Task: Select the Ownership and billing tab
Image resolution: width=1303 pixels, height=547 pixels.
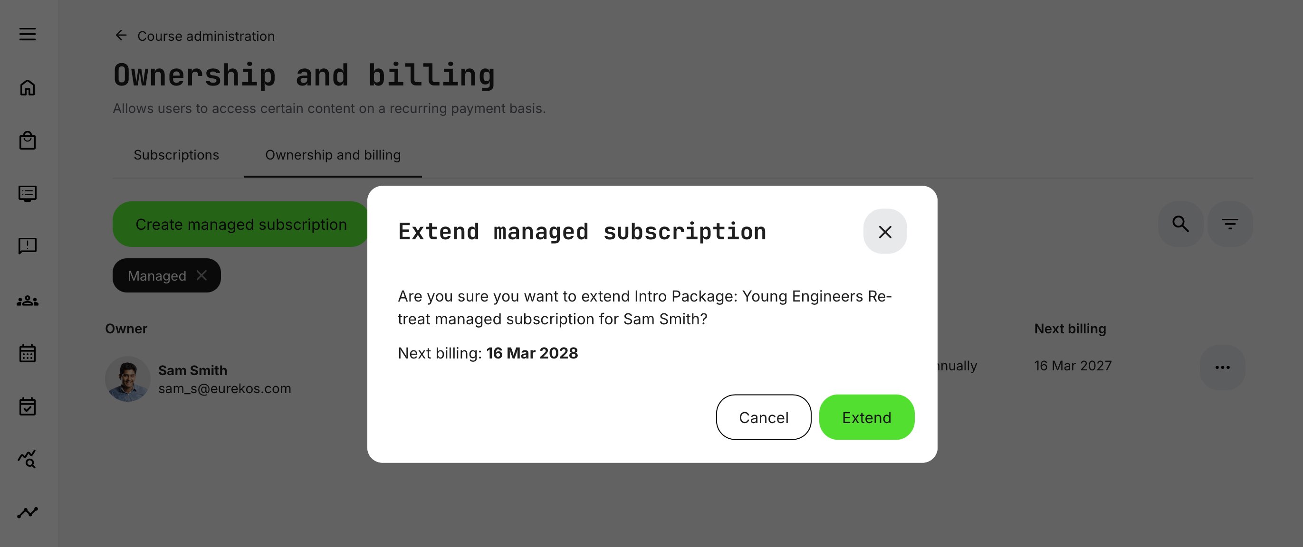Action: point(333,155)
